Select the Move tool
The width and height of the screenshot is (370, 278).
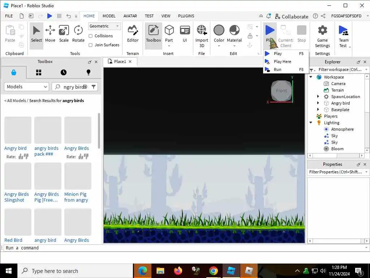click(x=50, y=34)
